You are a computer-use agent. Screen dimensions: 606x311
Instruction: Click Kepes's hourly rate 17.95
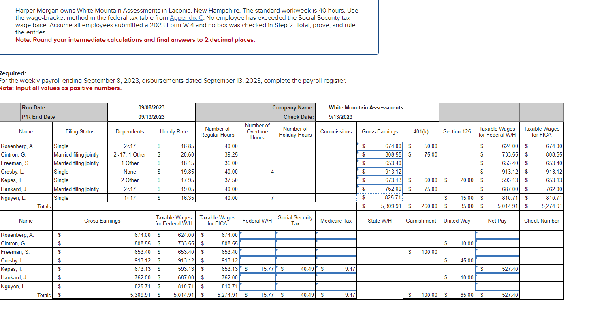pyautogui.click(x=173, y=180)
